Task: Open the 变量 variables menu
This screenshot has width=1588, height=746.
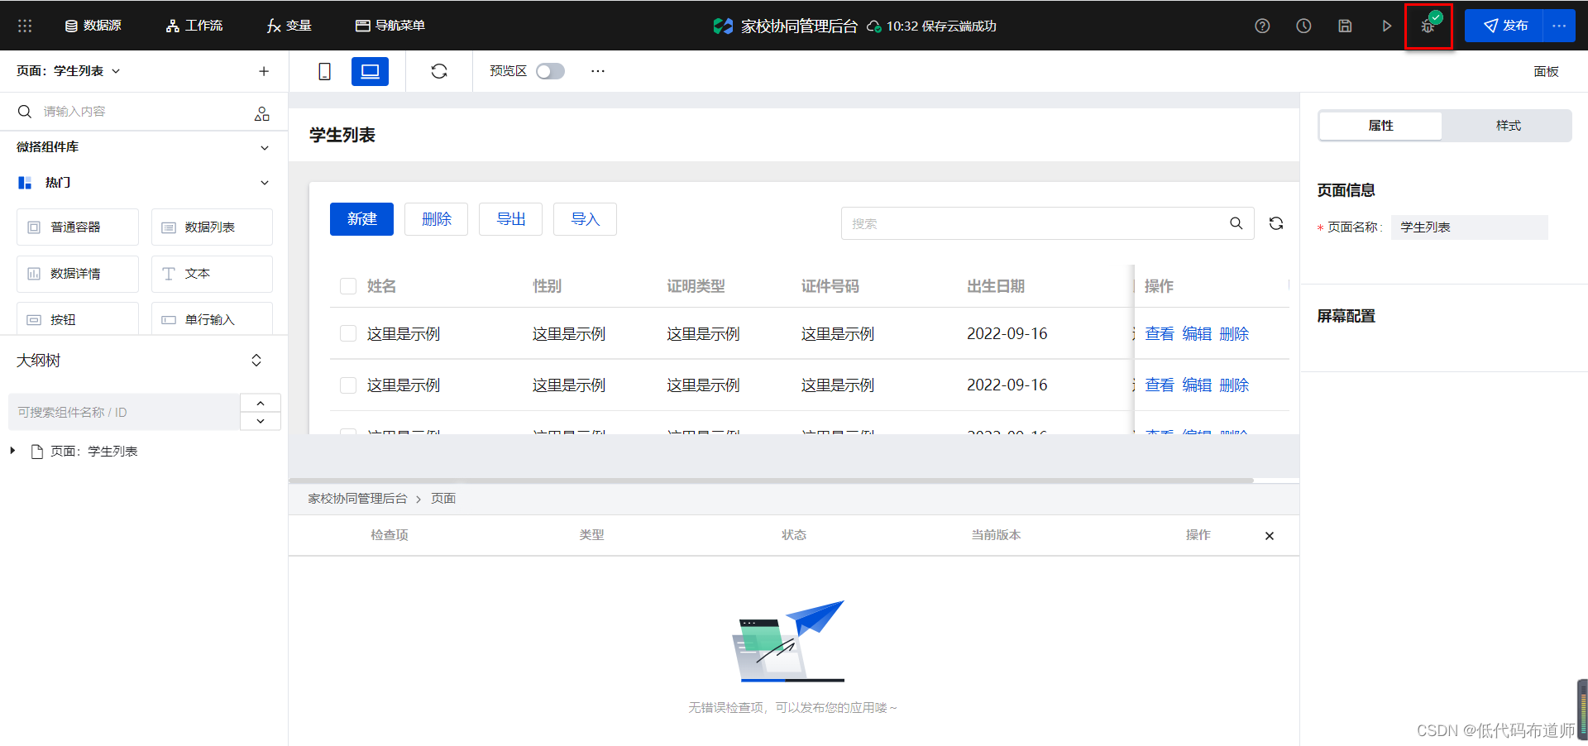Action: 289,26
